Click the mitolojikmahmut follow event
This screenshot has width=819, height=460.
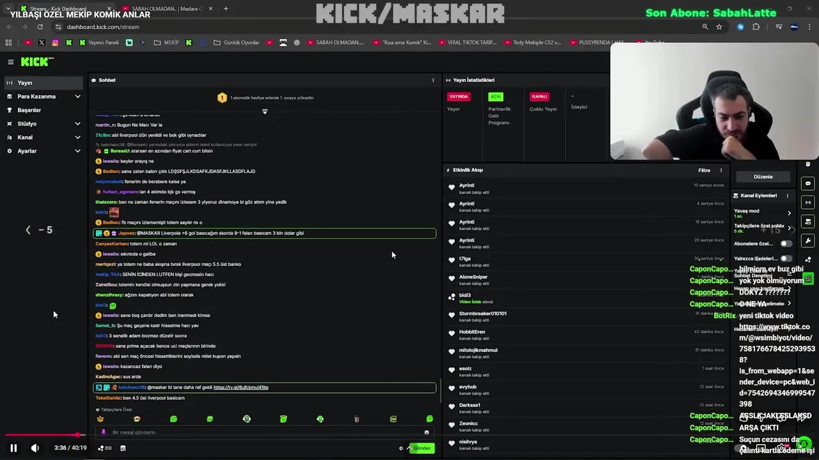coord(585,353)
